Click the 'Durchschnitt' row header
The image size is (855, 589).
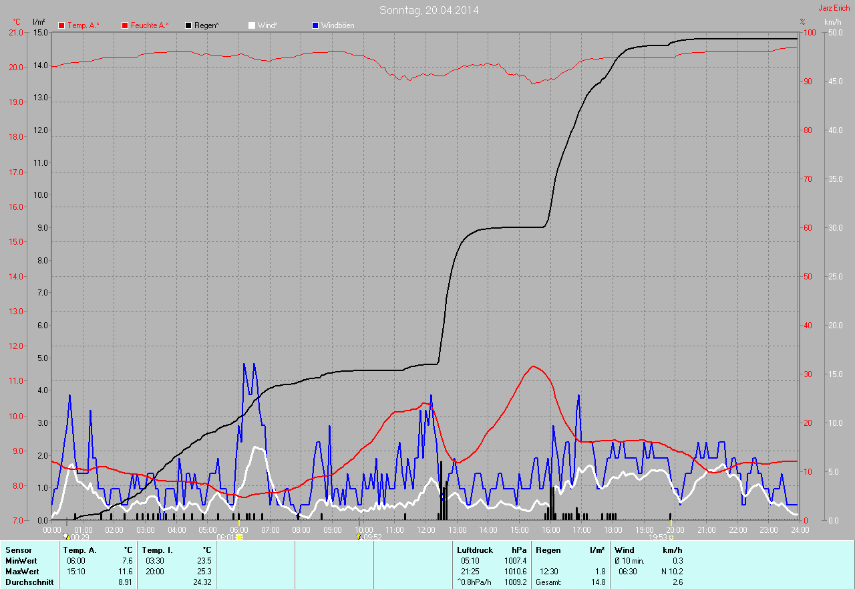(29, 582)
